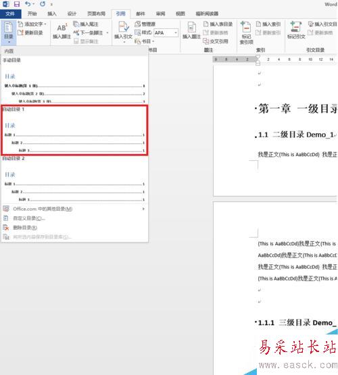338x375 pixels.
Task: Click the heading 第一章 一级目录 in document
Action: coord(298,109)
